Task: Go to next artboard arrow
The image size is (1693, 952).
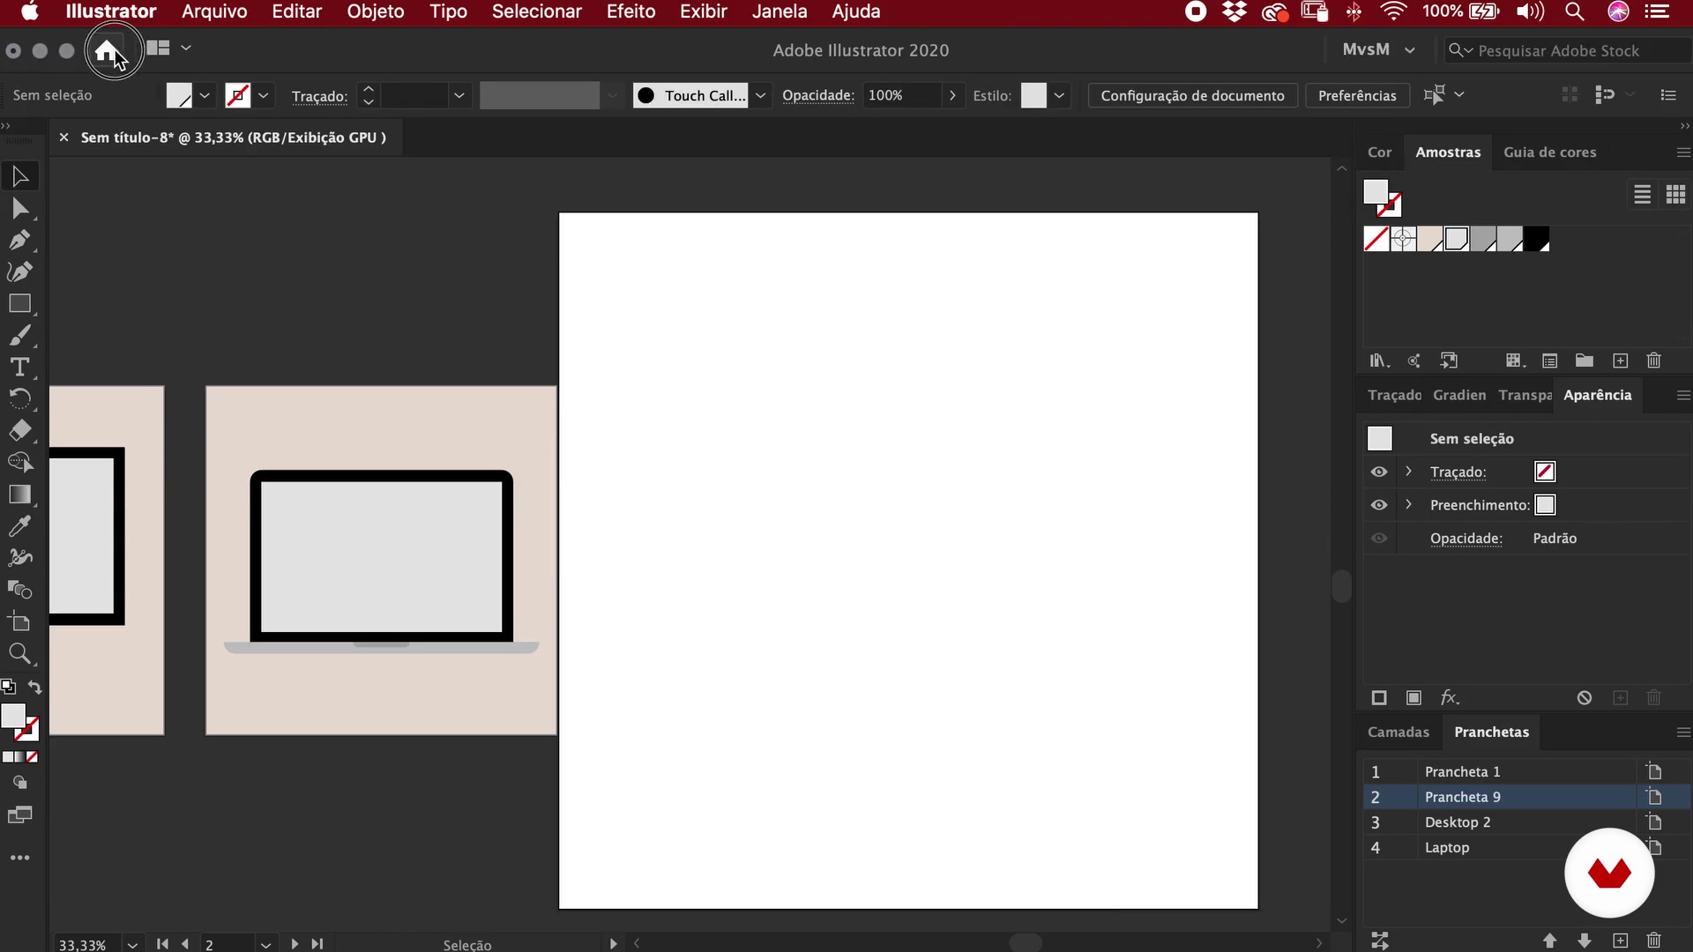Action: pos(295,944)
